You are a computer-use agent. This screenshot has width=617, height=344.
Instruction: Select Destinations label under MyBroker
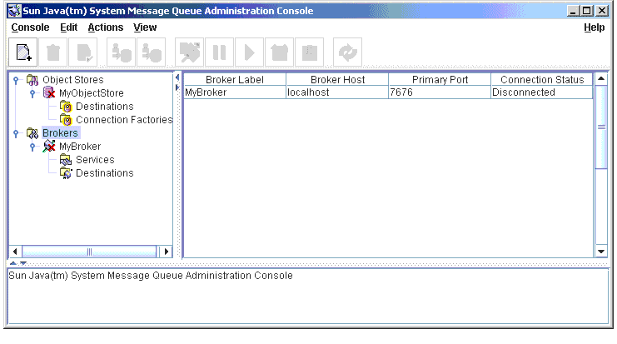pyautogui.click(x=105, y=173)
